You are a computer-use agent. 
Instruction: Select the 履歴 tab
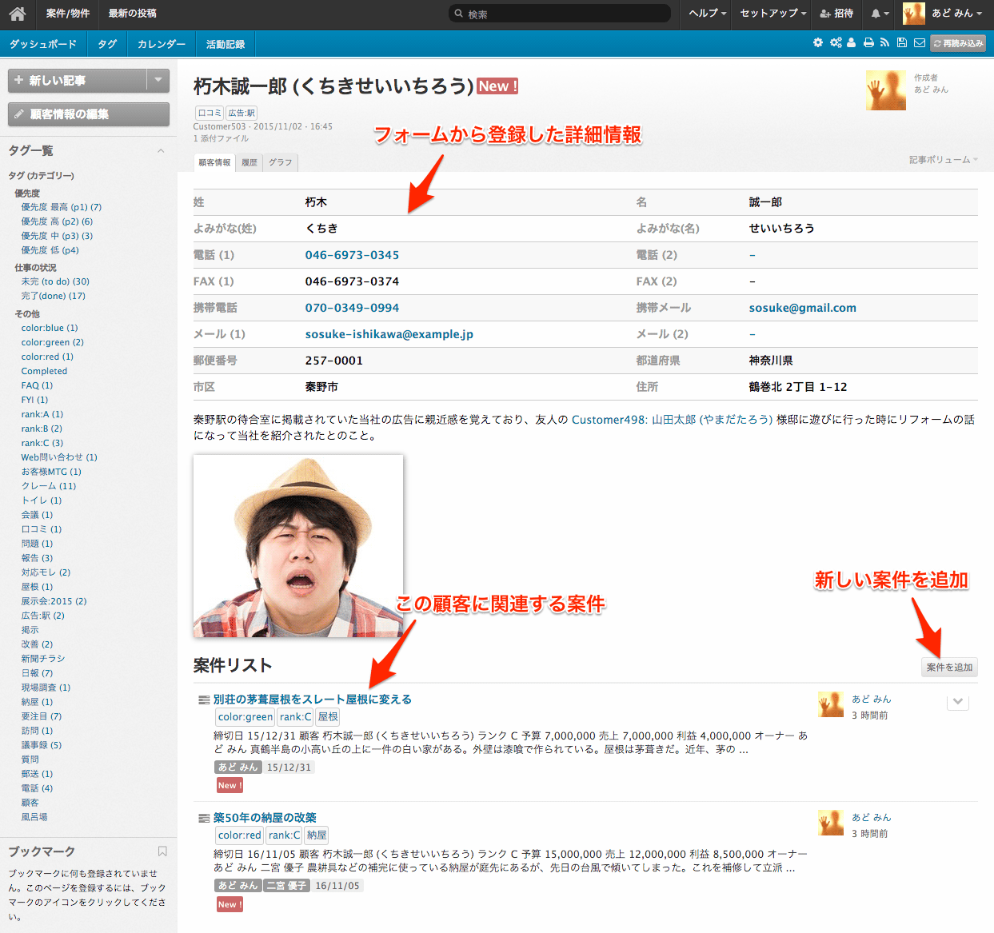pyautogui.click(x=249, y=162)
